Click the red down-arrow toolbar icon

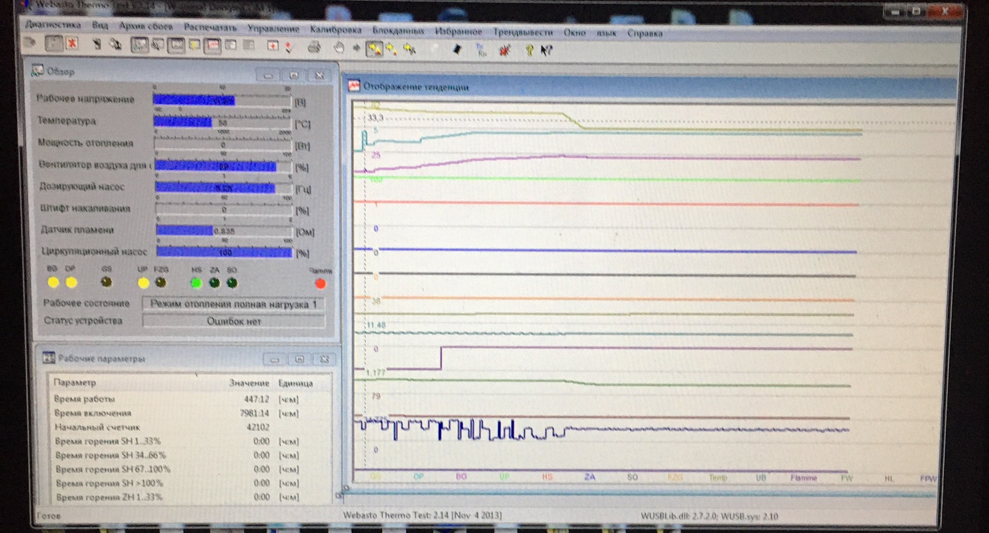(x=288, y=46)
